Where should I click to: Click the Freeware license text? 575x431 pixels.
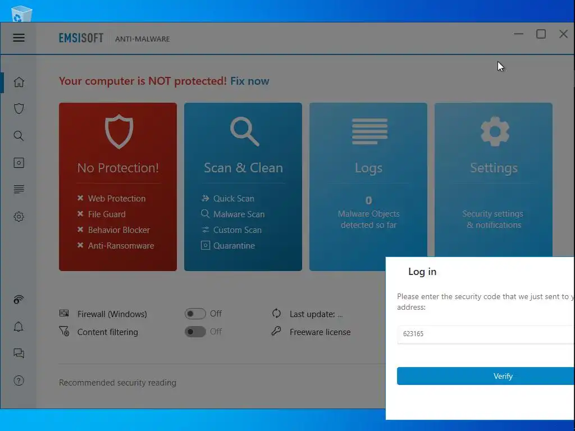coord(320,332)
